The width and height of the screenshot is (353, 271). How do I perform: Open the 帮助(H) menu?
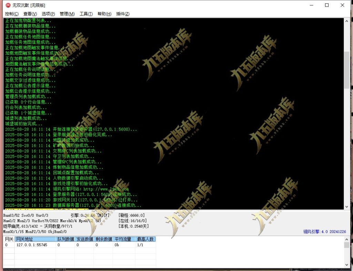[x=104, y=14]
